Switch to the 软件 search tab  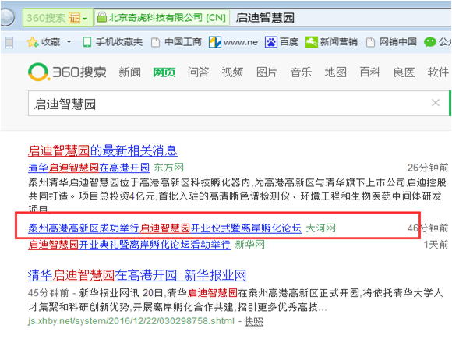pyautogui.click(x=438, y=72)
